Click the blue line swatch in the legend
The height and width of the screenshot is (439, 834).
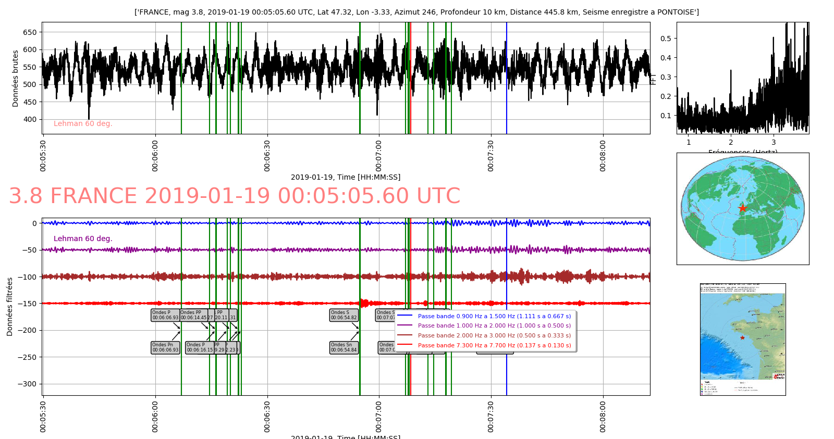pos(404,316)
